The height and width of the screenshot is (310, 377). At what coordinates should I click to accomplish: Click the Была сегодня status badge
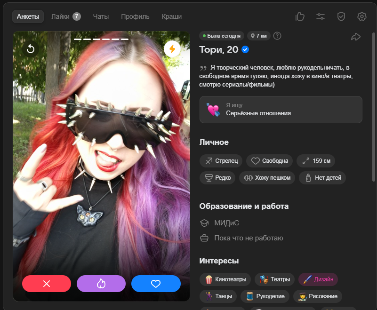coord(221,36)
